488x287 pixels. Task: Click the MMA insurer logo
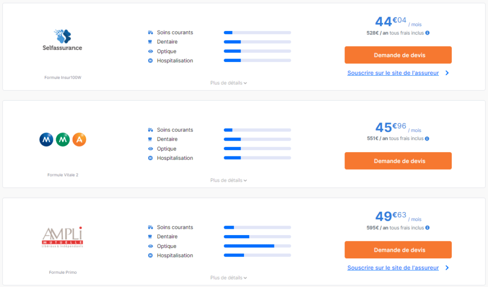coord(63,140)
